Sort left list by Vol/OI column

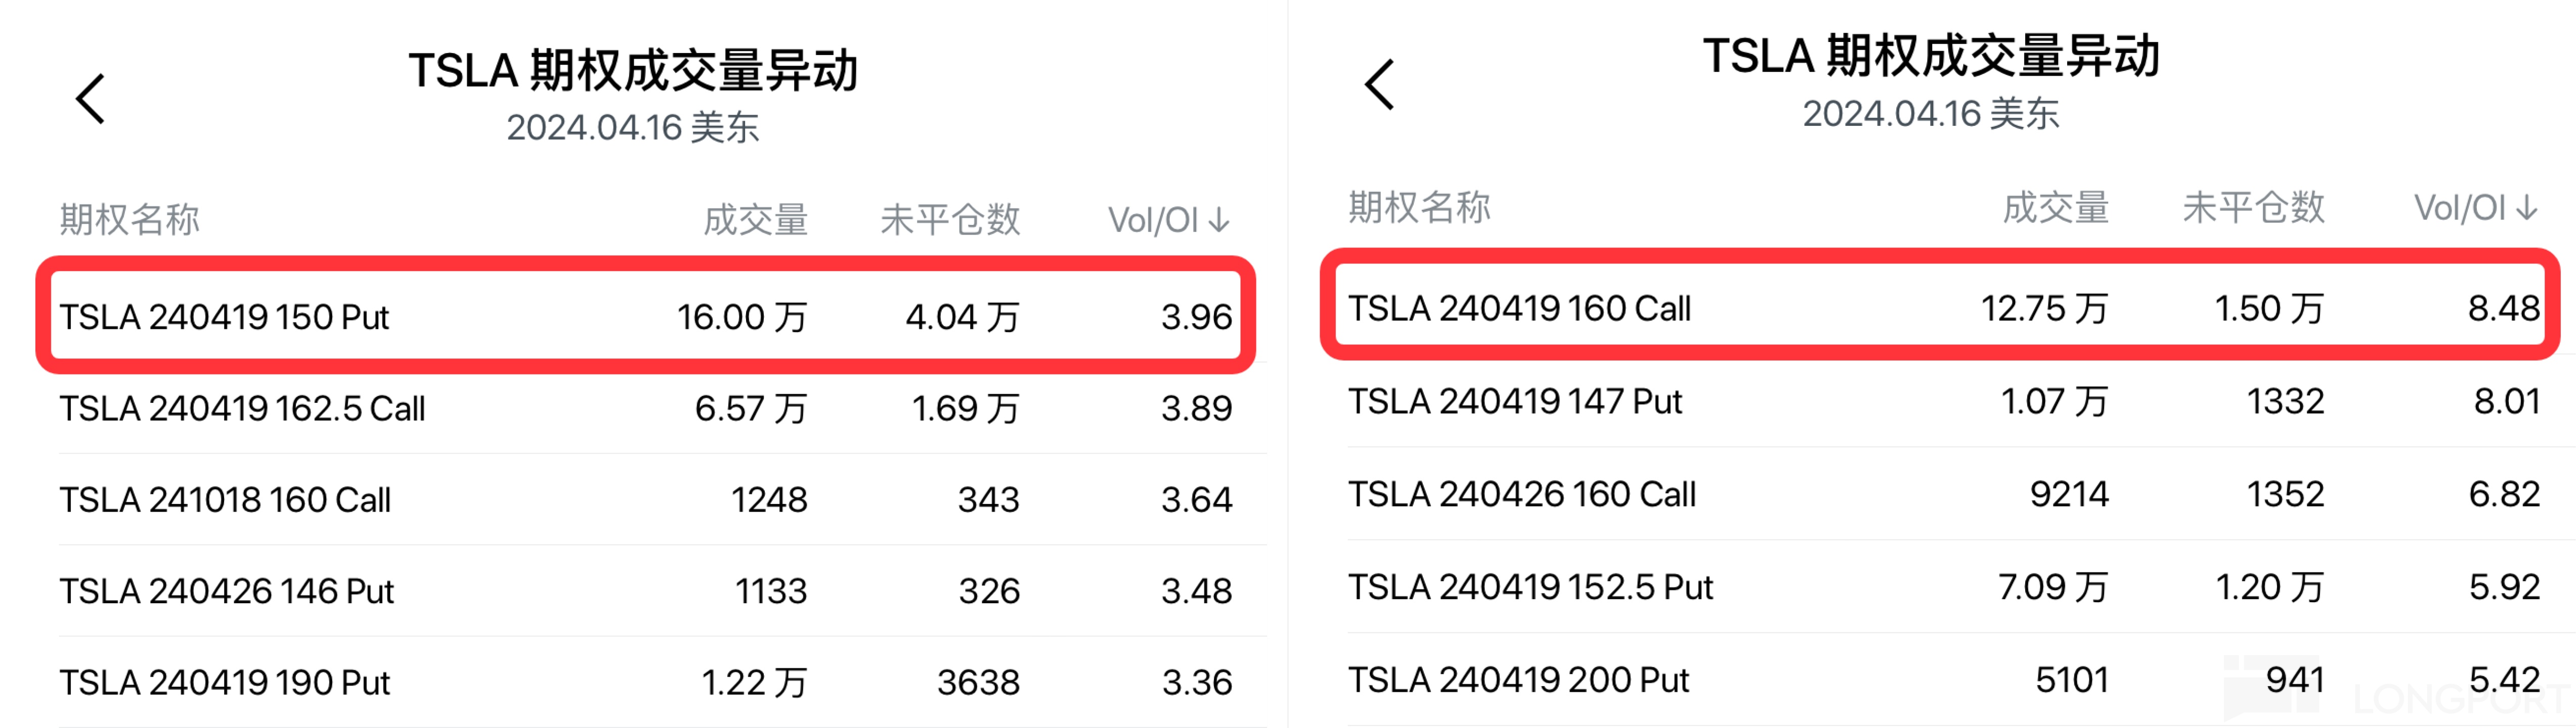(x=1168, y=220)
